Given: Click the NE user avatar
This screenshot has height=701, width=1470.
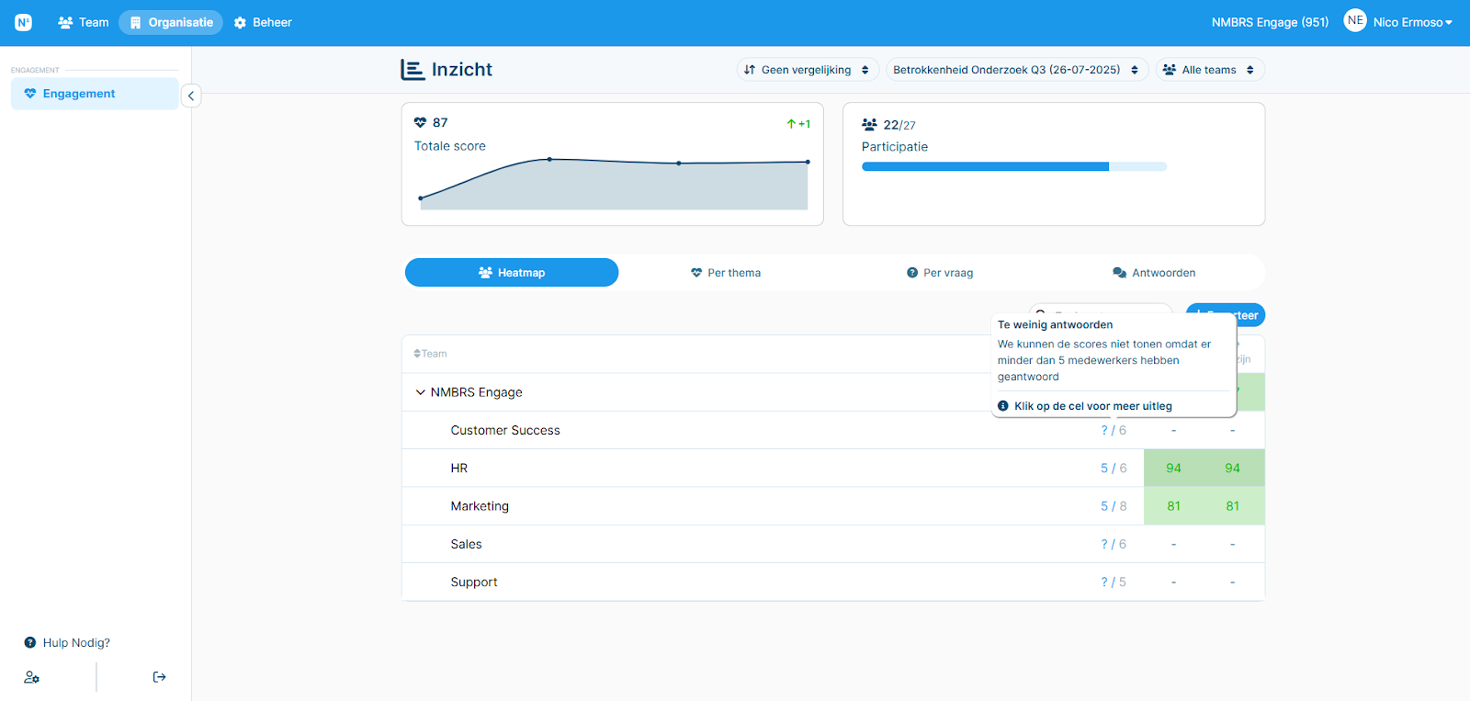Looking at the screenshot, I should (1355, 20).
